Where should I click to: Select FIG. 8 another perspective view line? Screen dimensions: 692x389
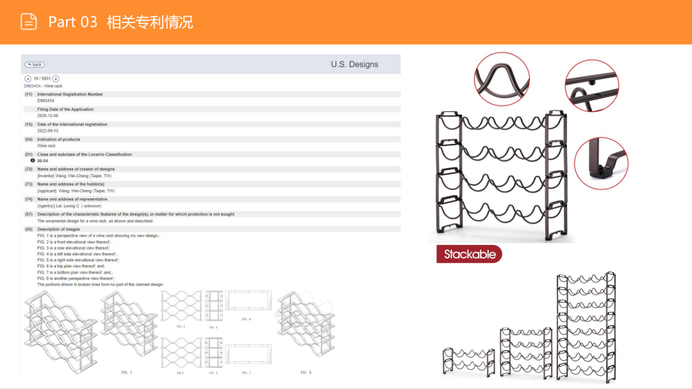tap(76, 279)
